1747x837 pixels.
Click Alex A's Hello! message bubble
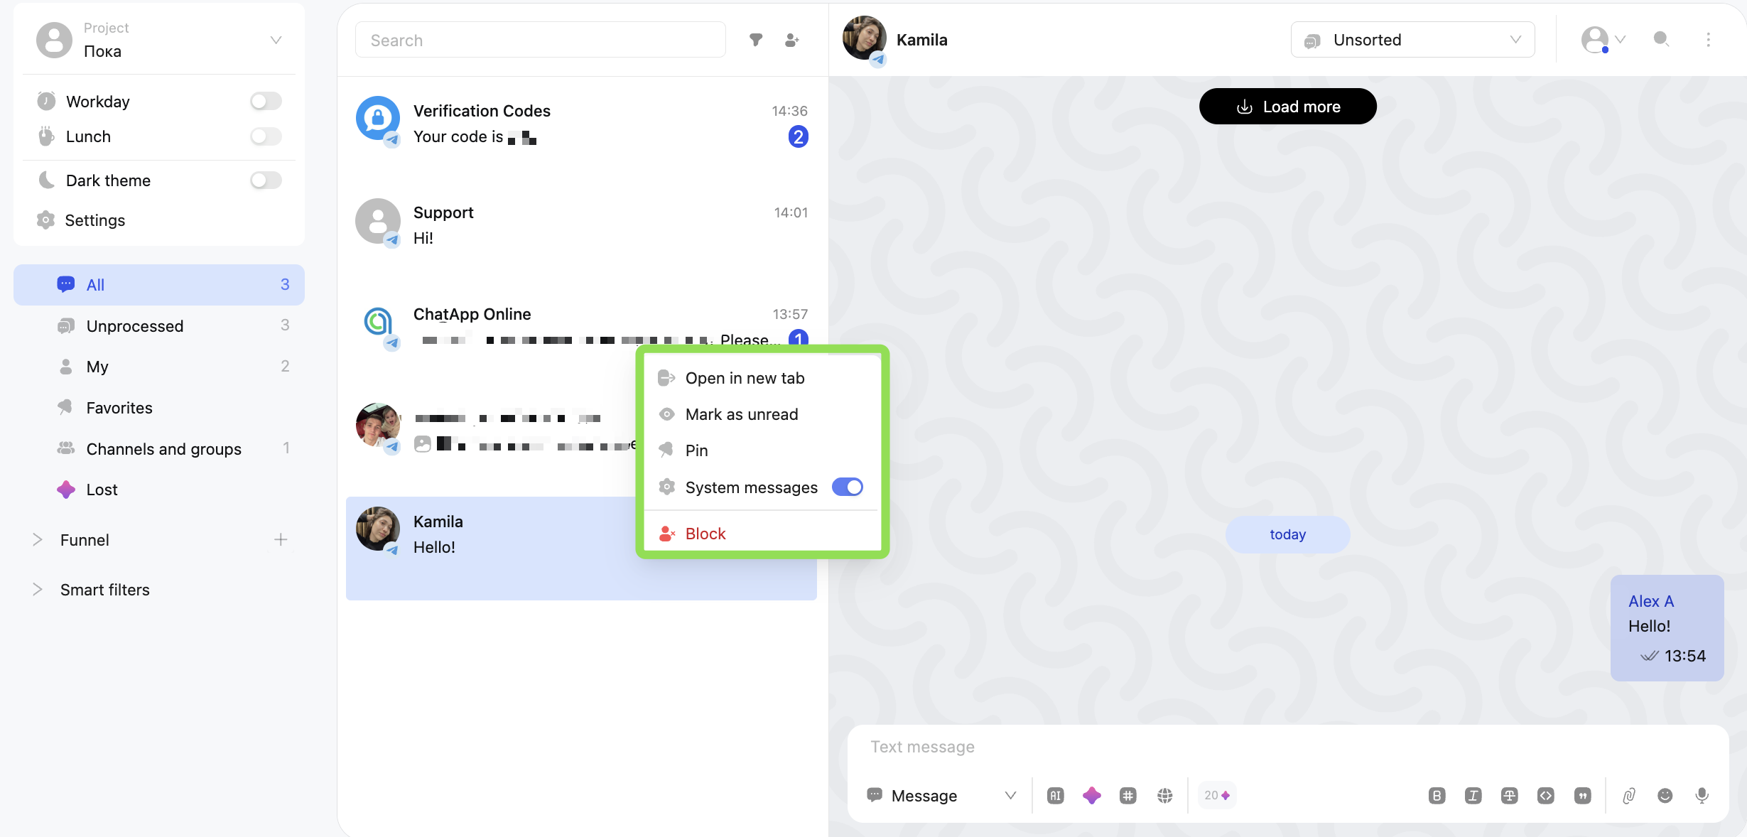pos(1667,628)
